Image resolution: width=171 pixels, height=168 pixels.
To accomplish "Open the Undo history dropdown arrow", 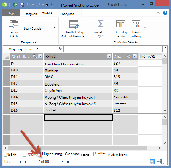I will click(33, 5).
